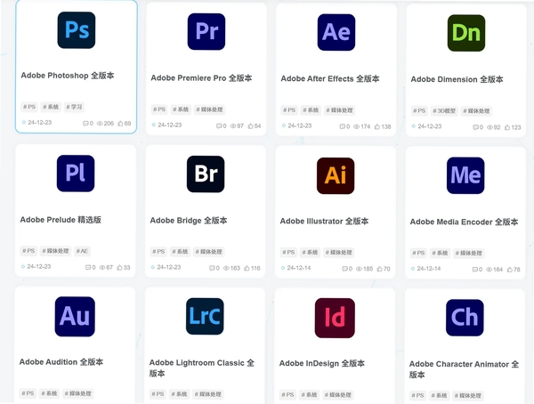Open the Photoshop Ps app icon
The image size is (534, 404).
pyautogui.click(x=77, y=30)
